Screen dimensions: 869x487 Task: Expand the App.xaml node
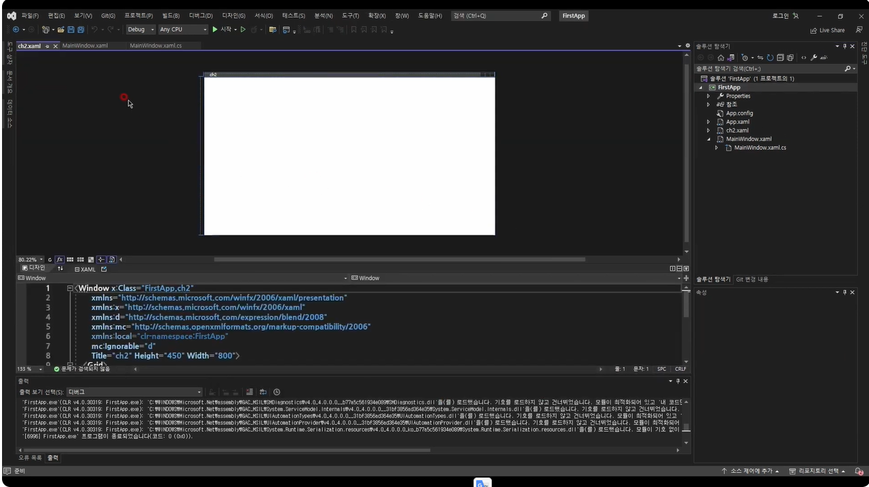[x=708, y=122]
